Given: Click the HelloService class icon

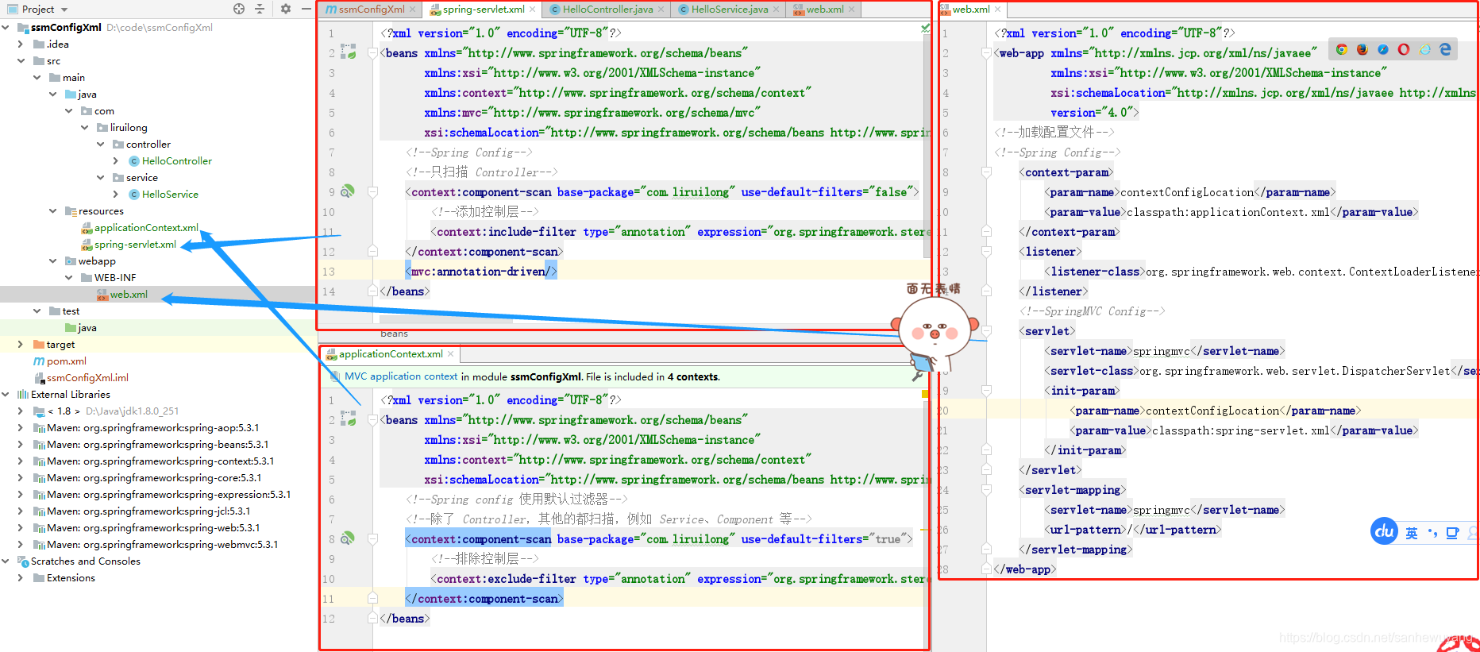Looking at the screenshot, I should point(134,195).
